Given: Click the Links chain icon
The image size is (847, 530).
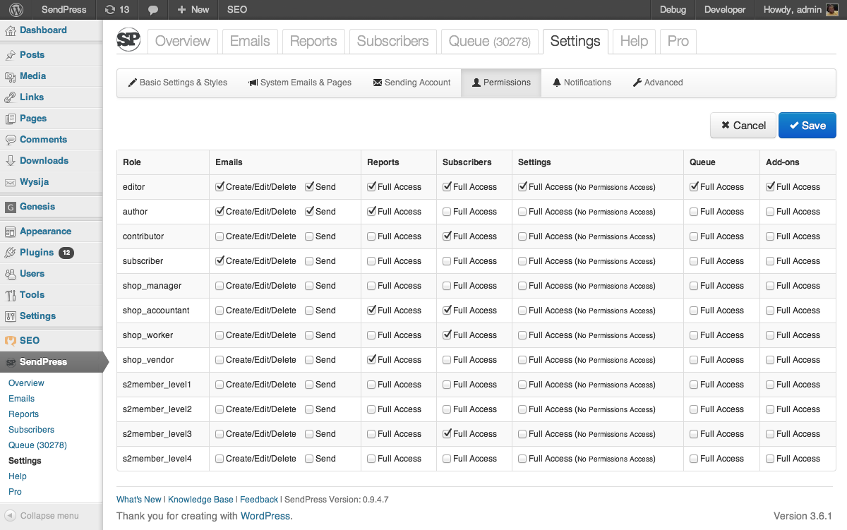Looking at the screenshot, I should click(x=11, y=97).
